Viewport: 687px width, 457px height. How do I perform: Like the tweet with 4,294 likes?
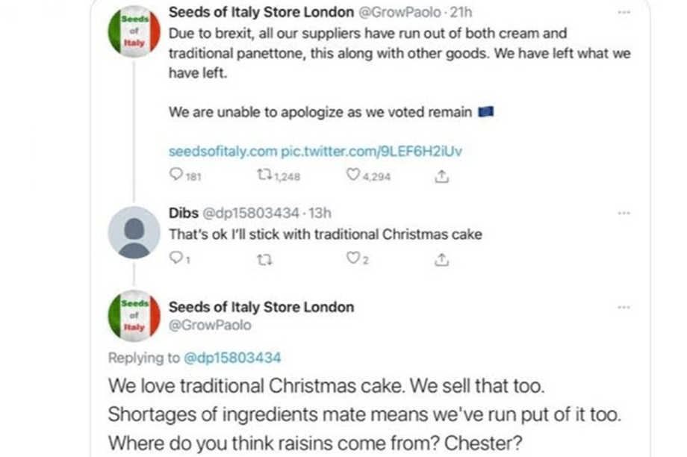click(x=353, y=175)
